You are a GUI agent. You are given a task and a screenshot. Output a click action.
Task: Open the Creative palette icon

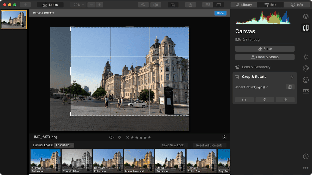click(x=305, y=69)
